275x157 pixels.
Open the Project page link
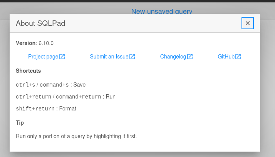47,57
